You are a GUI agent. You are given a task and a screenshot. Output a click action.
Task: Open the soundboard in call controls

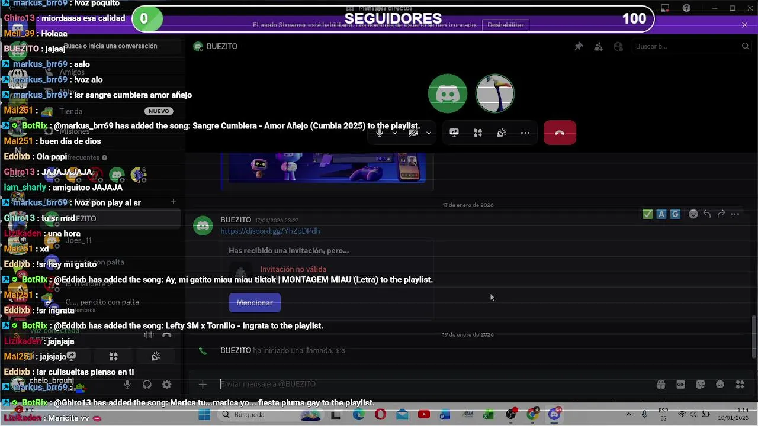502,133
